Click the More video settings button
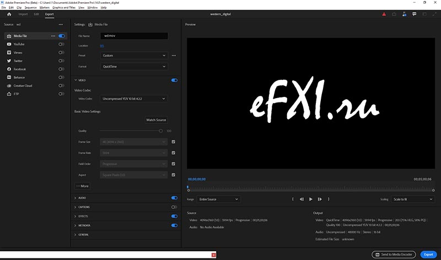Viewport: 441px width, 260px height. pos(82,186)
